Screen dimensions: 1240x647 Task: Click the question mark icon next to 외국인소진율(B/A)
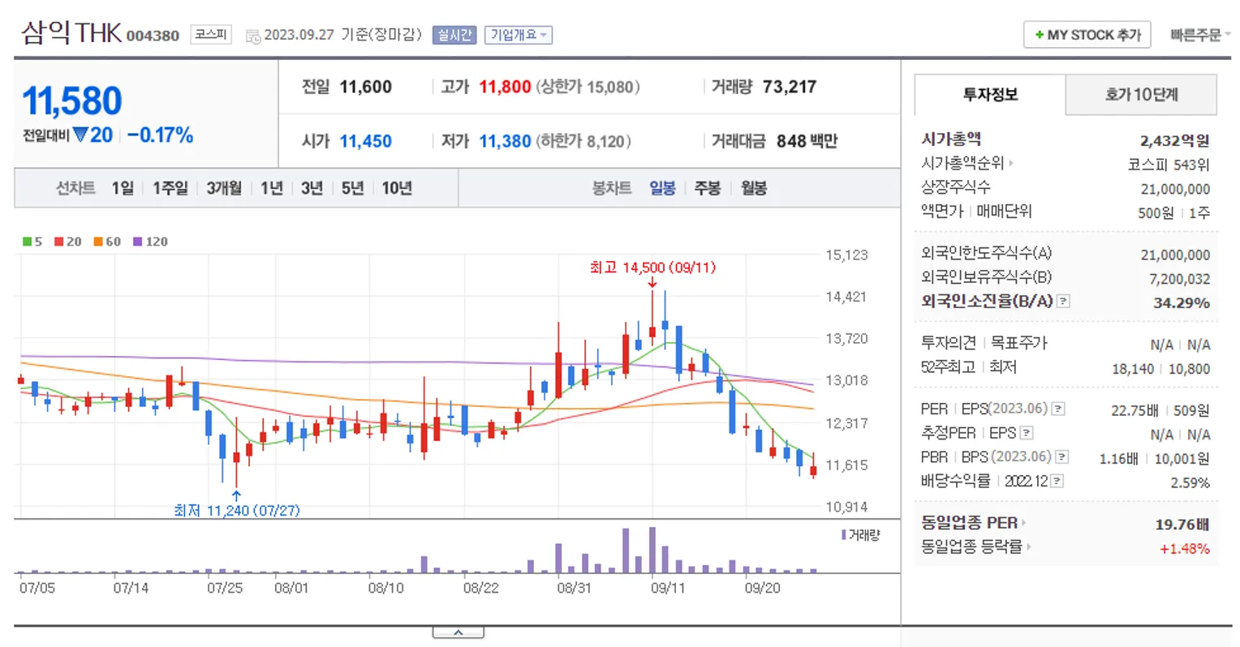(1063, 302)
